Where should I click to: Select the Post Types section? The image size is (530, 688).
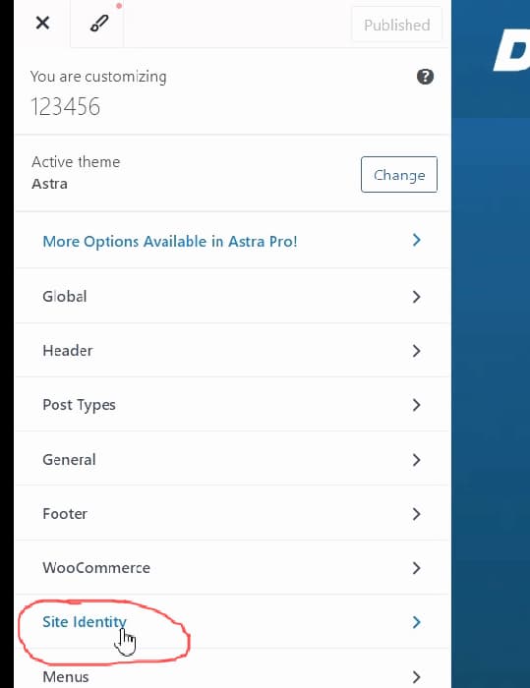coord(233,405)
